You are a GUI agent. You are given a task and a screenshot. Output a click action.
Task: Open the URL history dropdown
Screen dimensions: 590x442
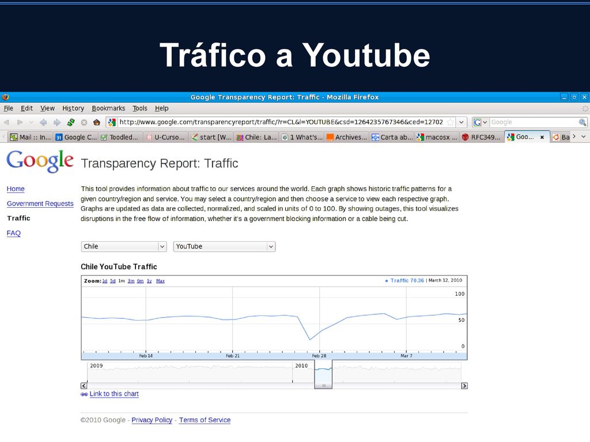pyautogui.click(x=462, y=122)
